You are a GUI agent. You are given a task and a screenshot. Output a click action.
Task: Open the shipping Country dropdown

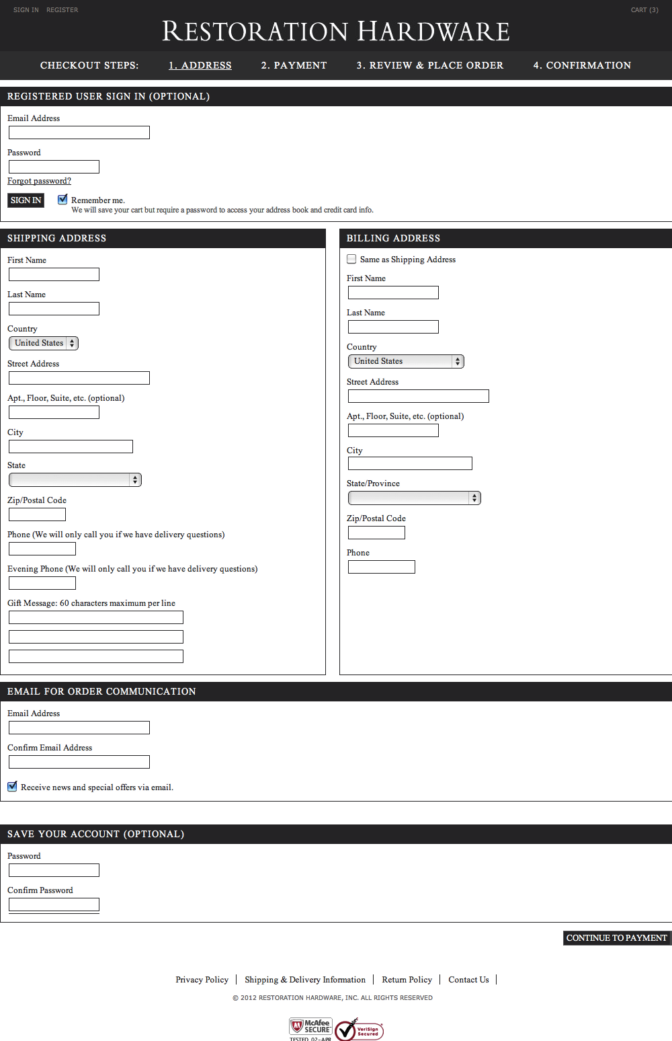coord(43,343)
